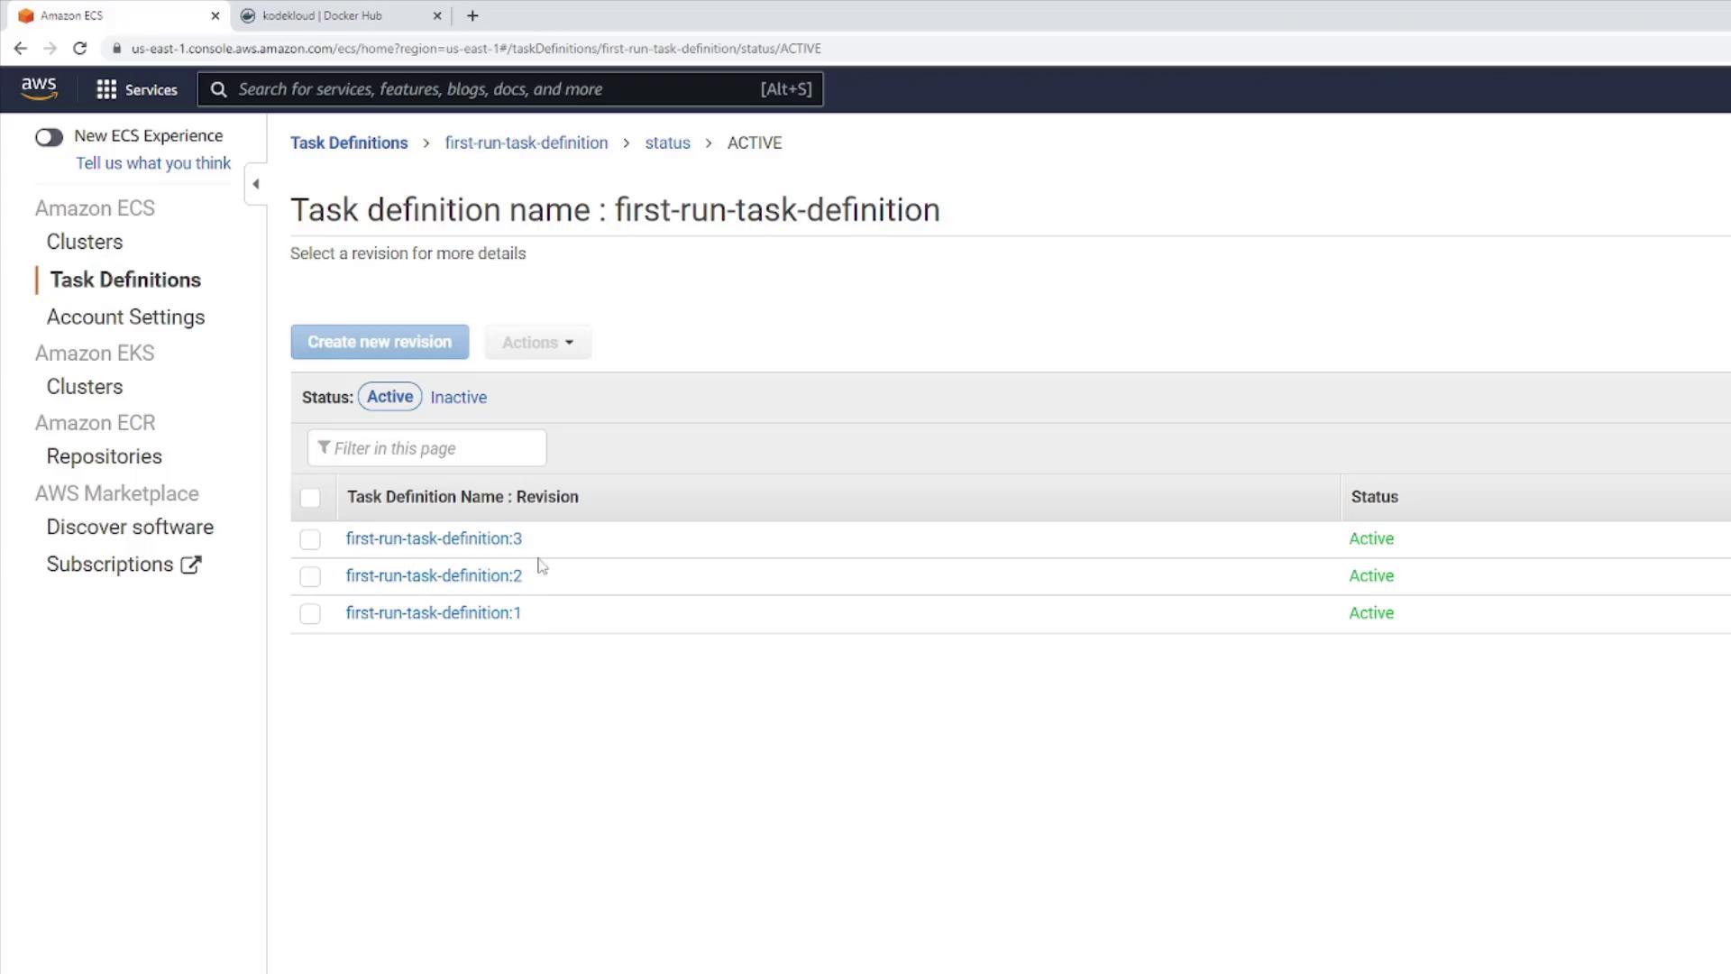Open revision first-run-task-definition:2
Image resolution: width=1731 pixels, height=974 pixels.
point(434,575)
